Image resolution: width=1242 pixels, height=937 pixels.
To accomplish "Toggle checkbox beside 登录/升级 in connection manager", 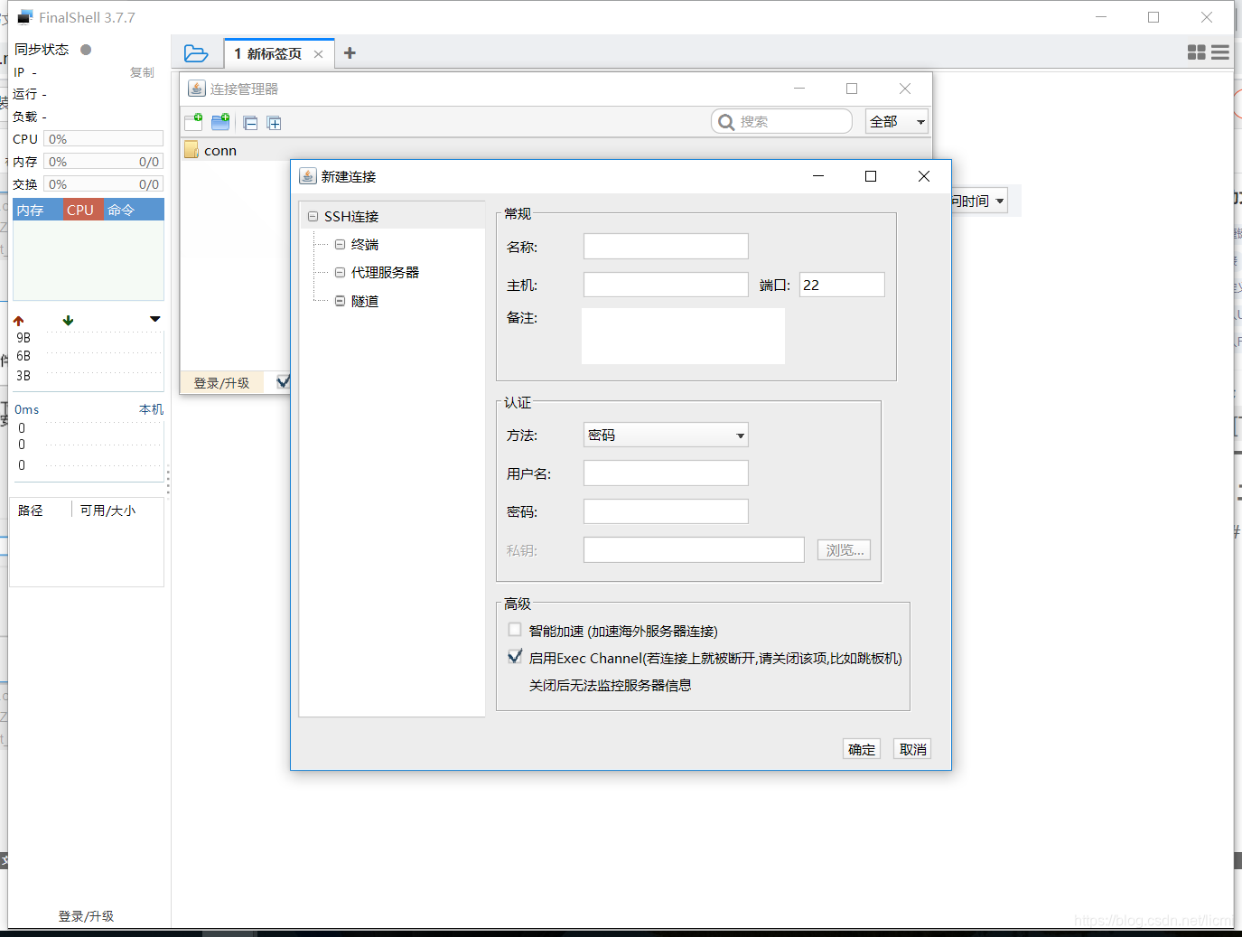I will (284, 382).
